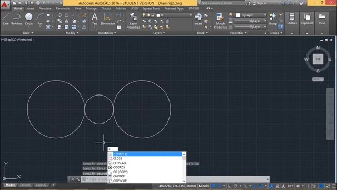Screen dimensions: 337x190
Task: Toggle group selection icon in Groups
Action: pyautogui.click(x=281, y=27)
